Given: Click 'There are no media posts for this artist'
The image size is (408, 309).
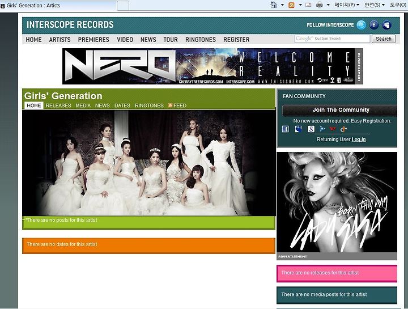Looking at the screenshot, I should (x=324, y=294).
